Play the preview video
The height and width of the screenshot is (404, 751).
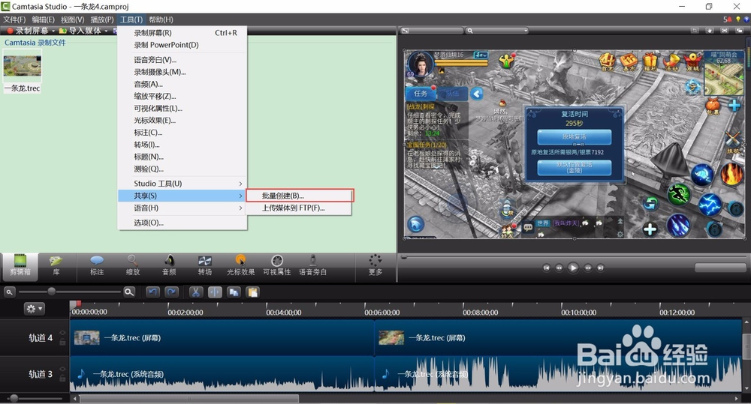(x=573, y=268)
